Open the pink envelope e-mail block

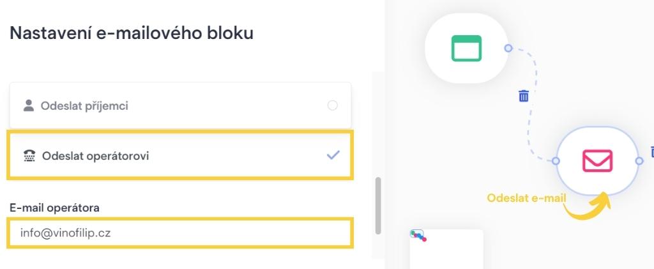pyautogui.click(x=597, y=160)
